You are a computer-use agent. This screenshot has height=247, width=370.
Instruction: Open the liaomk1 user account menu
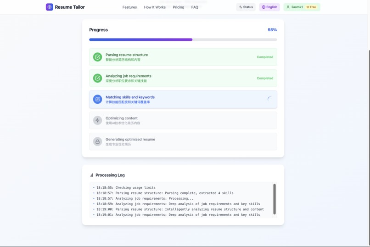pyautogui.click(x=302, y=7)
